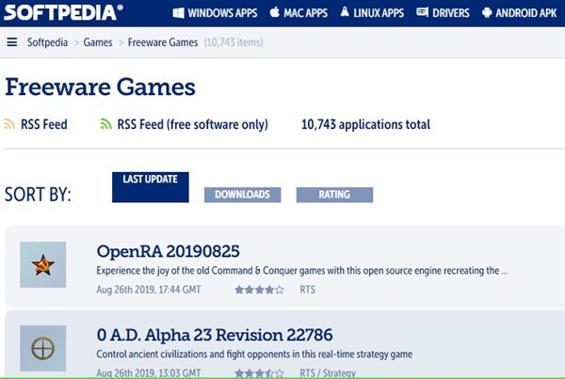Open the OpenRA red star thumbnail
This screenshot has width=565, height=379.
point(43,264)
